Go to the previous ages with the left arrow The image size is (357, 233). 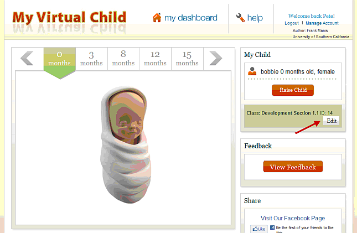27,58
